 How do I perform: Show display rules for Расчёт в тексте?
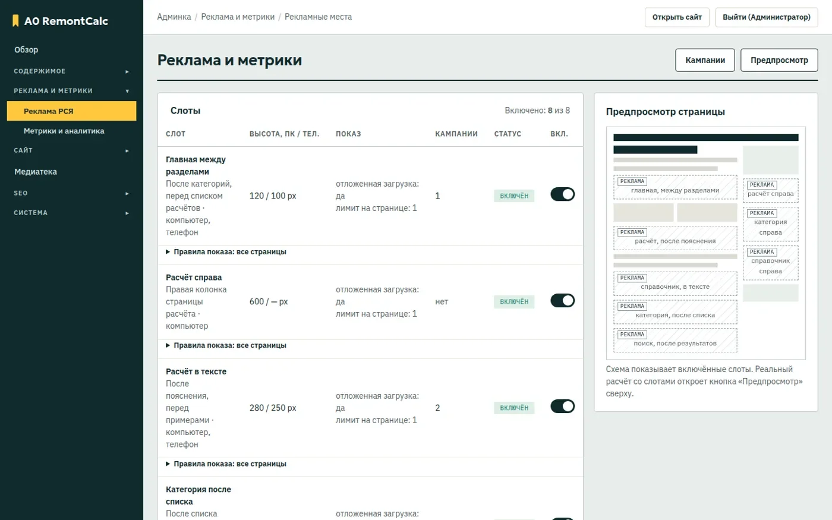226,464
